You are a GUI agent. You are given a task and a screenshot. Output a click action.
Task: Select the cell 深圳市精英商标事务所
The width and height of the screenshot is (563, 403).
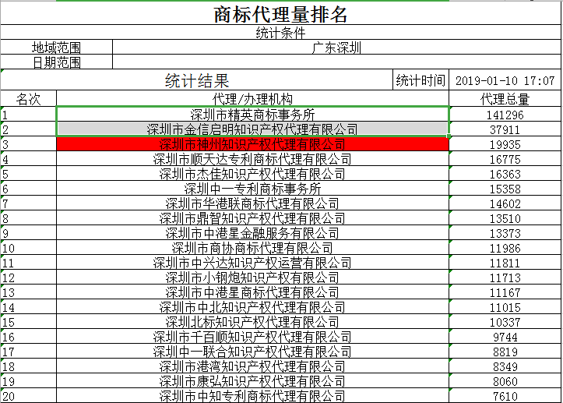click(x=253, y=115)
